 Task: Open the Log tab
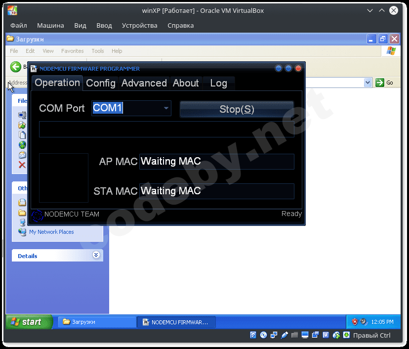pos(219,83)
